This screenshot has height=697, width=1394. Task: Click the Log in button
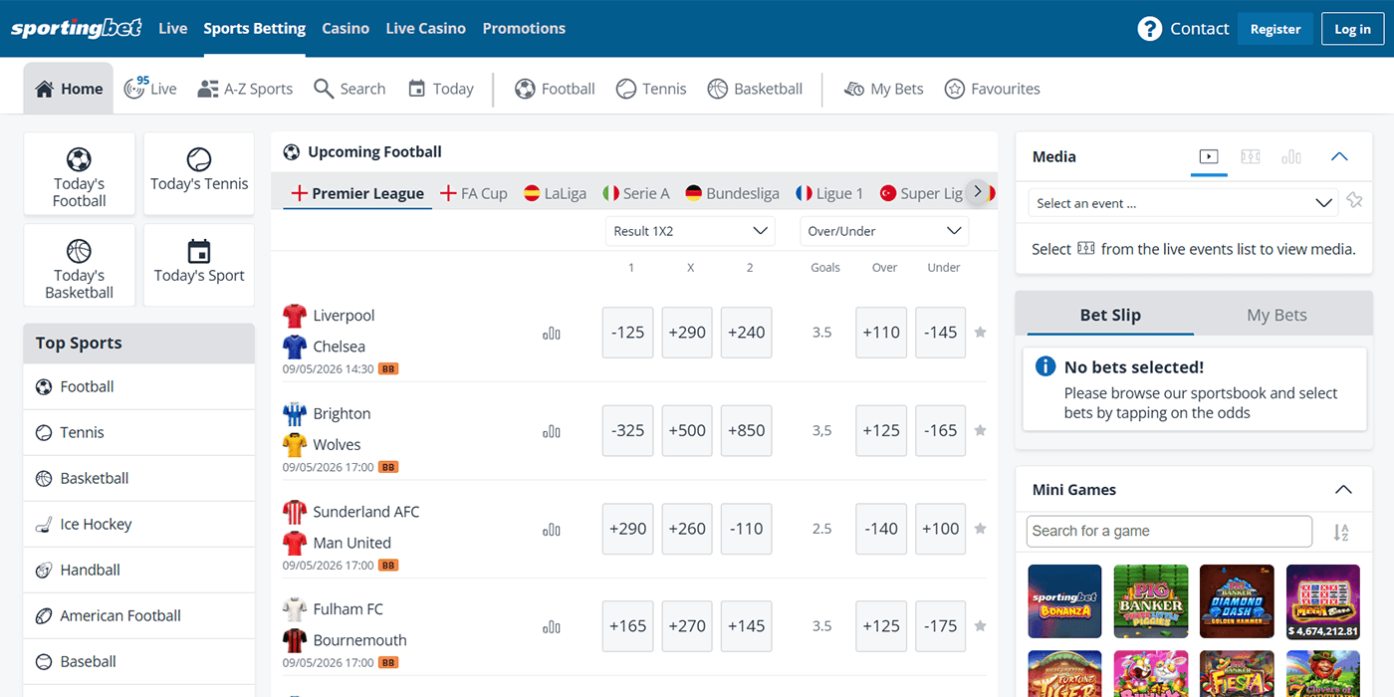(1352, 29)
